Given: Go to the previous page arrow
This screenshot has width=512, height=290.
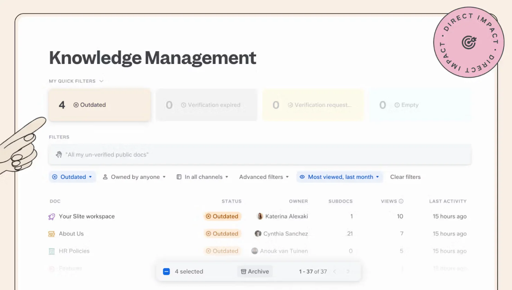Looking at the screenshot, I should click(335, 272).
